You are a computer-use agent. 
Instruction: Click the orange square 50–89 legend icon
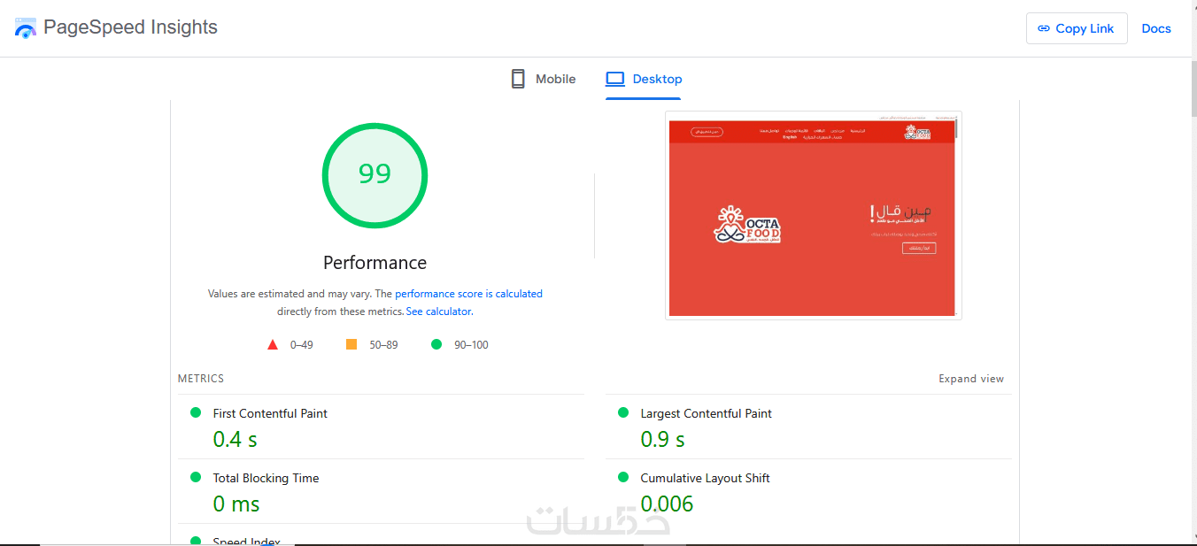point(351,344)
